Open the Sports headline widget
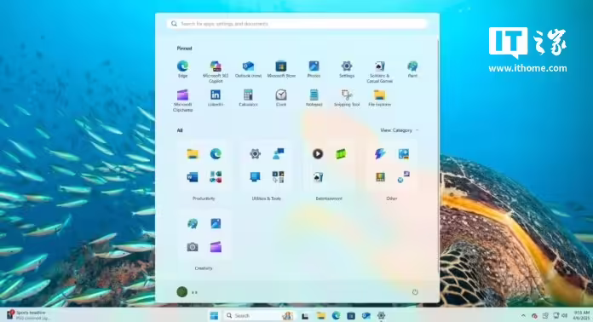Image resolution: width=593 pixels, height=322 pixels. [27, 315]
